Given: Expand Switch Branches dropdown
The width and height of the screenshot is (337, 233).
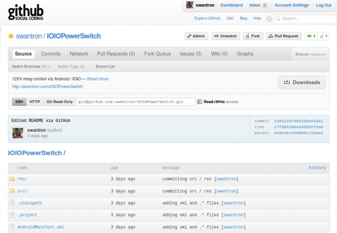Looking at the screenshot, I should point(31,67).
